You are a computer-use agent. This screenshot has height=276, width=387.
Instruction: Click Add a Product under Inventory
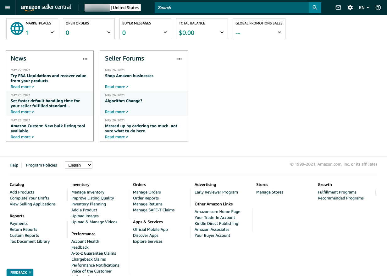tap(84, 210)
